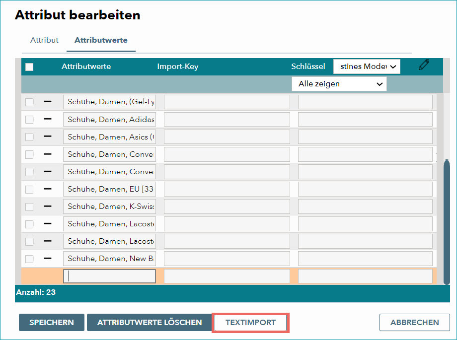The width and height of the screenshot is (457, 340).
Task: Toggle the select-all checkbox in table header
Action: tap(29, 67)
